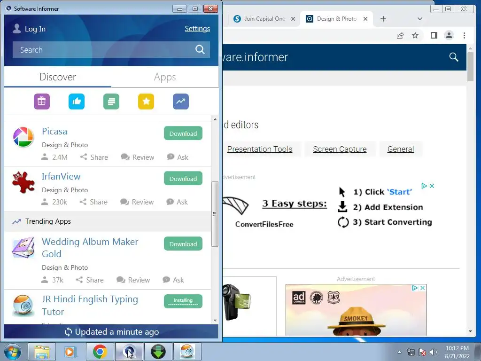The height and width of the screenshot is (361, 481).
Task: Share the IrfanView app
Action: click(93, 202)
